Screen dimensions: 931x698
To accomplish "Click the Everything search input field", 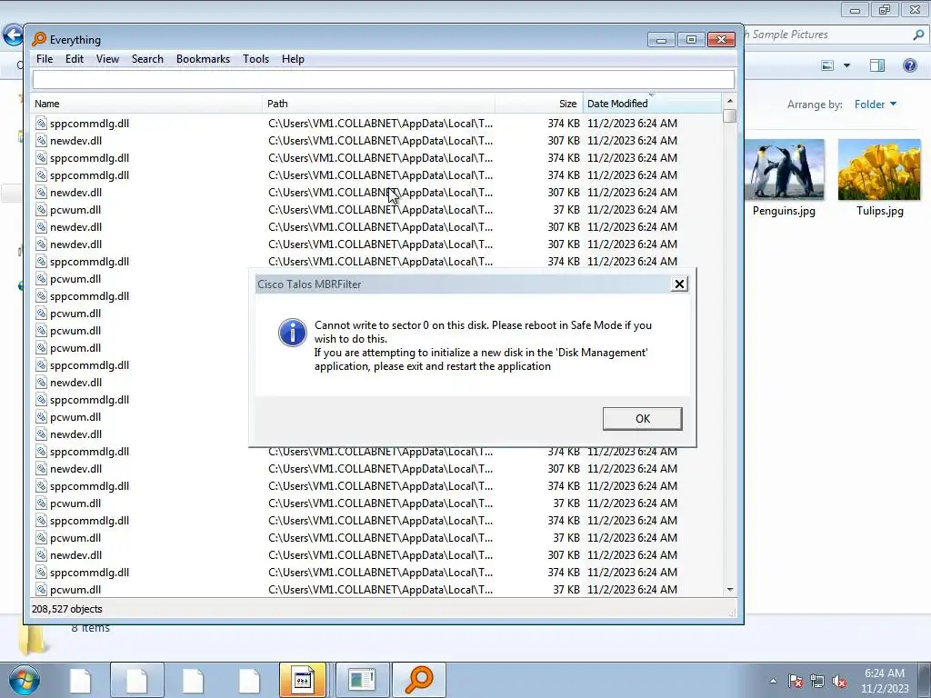I will coord(383,80).
